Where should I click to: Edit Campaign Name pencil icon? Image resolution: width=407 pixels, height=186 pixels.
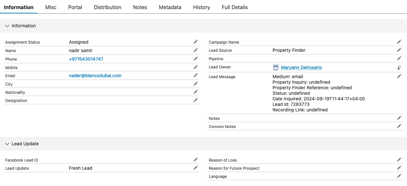point(399,42)
